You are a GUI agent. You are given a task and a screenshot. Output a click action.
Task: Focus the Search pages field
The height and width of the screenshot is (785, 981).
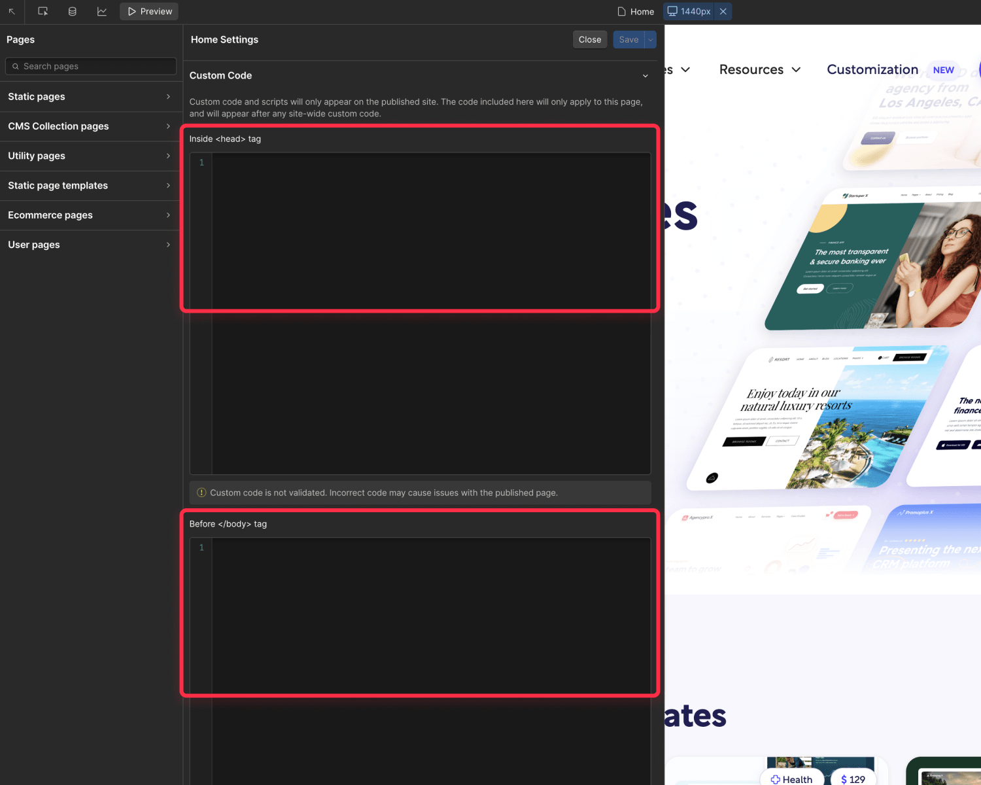91,66
